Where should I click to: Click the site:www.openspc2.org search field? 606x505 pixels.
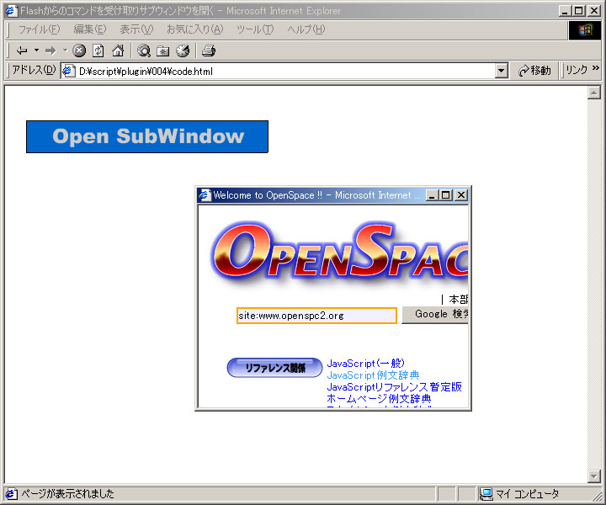coord(316,316)
